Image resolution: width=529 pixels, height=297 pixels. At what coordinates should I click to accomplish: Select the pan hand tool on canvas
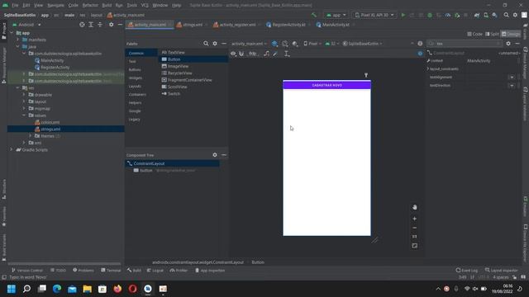(415, 207)
